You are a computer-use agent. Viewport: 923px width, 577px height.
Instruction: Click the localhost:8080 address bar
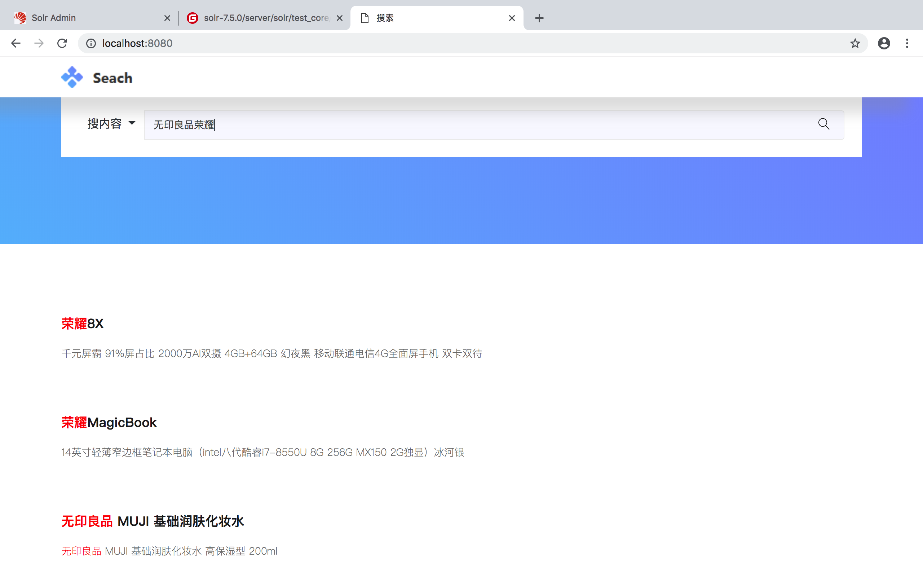tap(473, 43)
